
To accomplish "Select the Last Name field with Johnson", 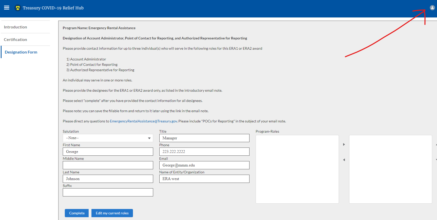I will (108, 179).
